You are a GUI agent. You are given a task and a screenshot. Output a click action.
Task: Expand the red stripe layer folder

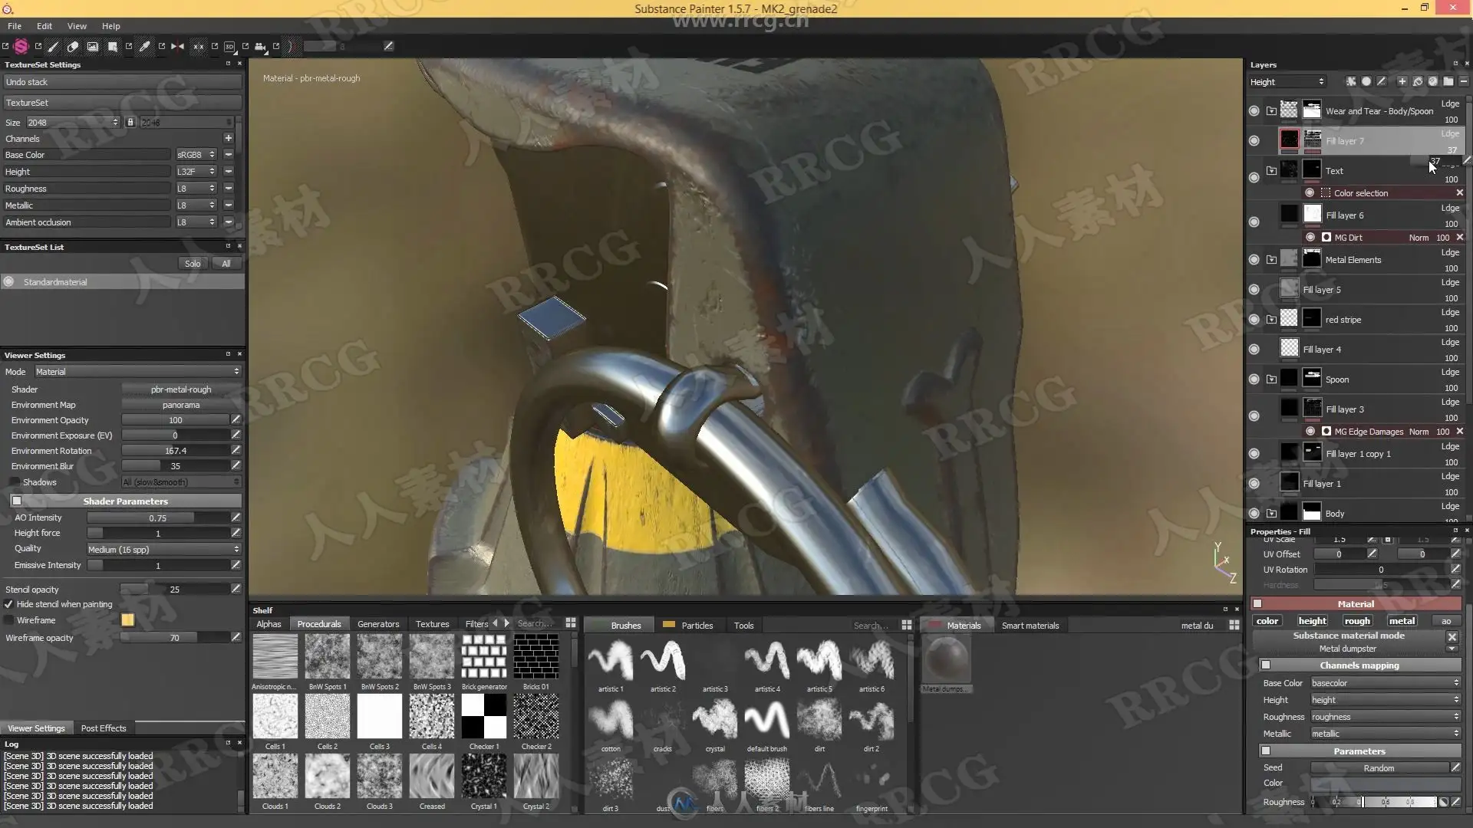pyautogui.click(x=1271, y=320)
